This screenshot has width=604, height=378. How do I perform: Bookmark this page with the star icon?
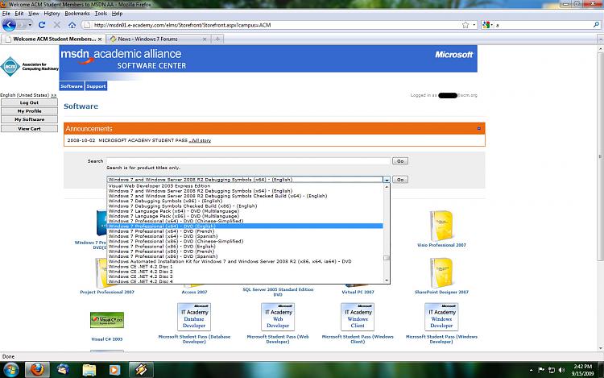(465, 25)
